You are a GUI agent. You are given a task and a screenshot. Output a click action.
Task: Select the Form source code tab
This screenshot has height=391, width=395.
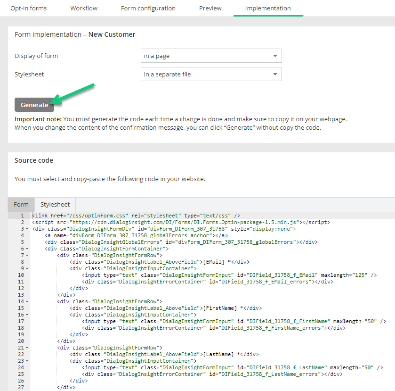(21, 204)
